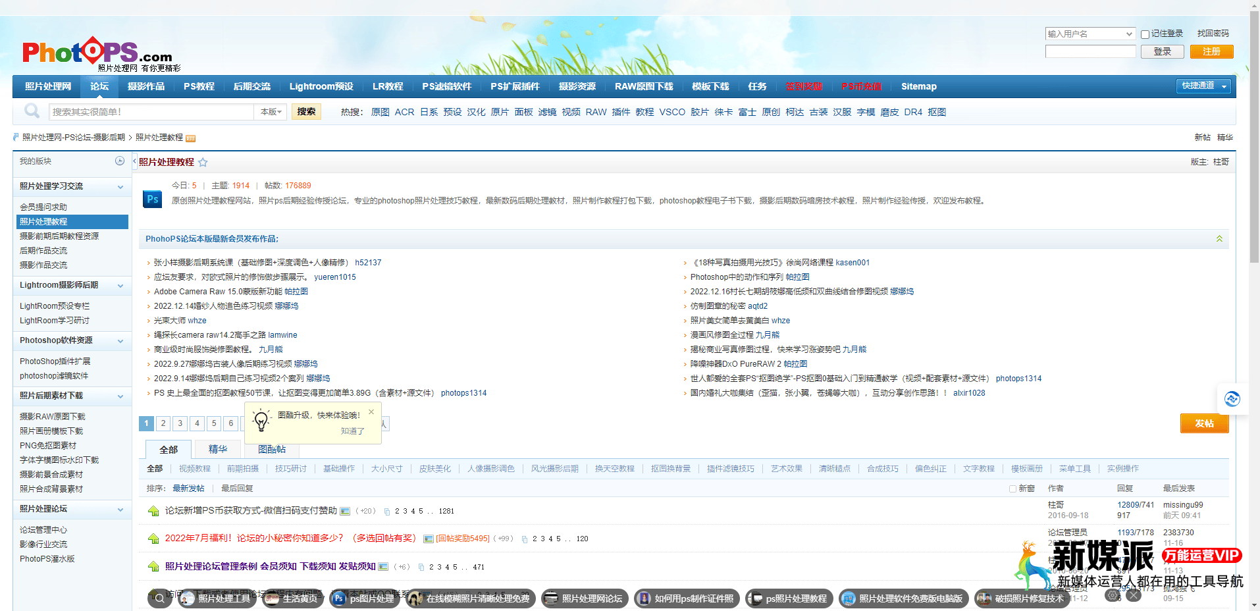Viewport: 1260px width, 611px height.
Task: Close the 图酷升级 lightbulb tip popup
Action: pyautogui.click(x=371, y=412)
